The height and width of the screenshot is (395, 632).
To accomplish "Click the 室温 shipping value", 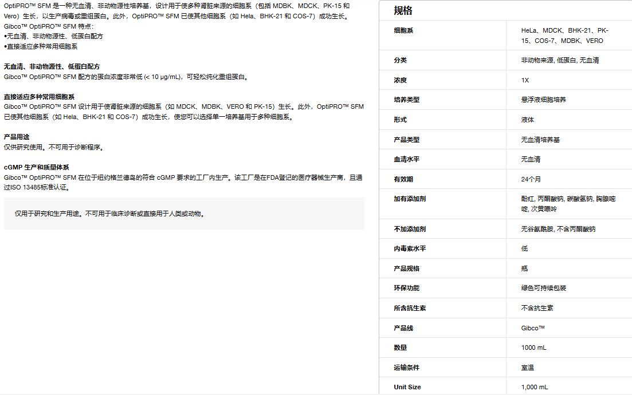I will tap(527, 368).
